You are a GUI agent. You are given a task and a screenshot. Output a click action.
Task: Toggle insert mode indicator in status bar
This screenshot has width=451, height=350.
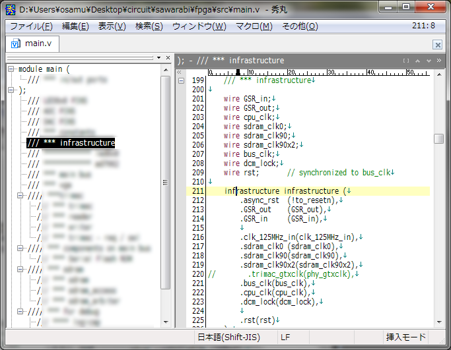click(406, 337)
